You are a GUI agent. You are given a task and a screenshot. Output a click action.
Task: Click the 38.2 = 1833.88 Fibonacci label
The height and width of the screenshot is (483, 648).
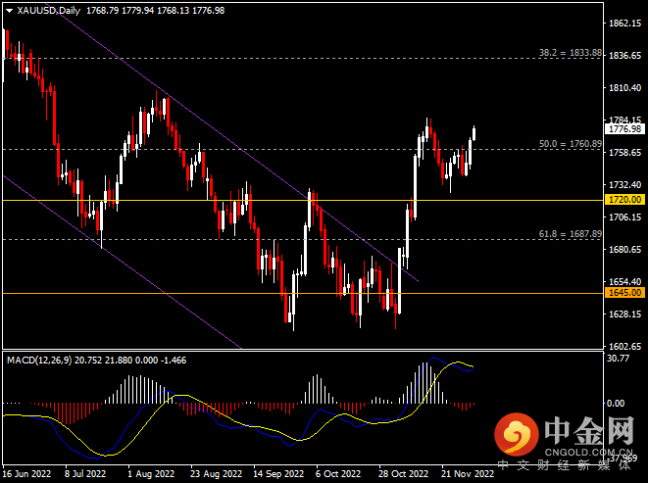570,52
